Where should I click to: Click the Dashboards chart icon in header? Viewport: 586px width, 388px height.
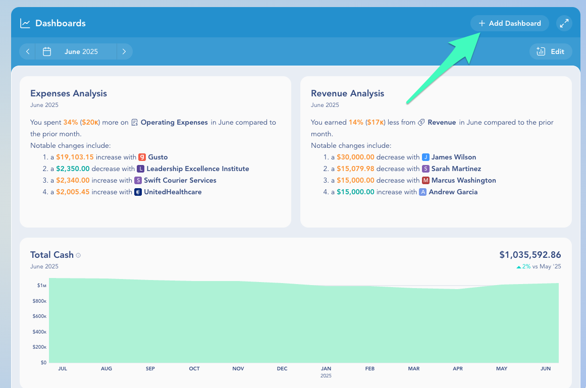click(x=25, y=23)
